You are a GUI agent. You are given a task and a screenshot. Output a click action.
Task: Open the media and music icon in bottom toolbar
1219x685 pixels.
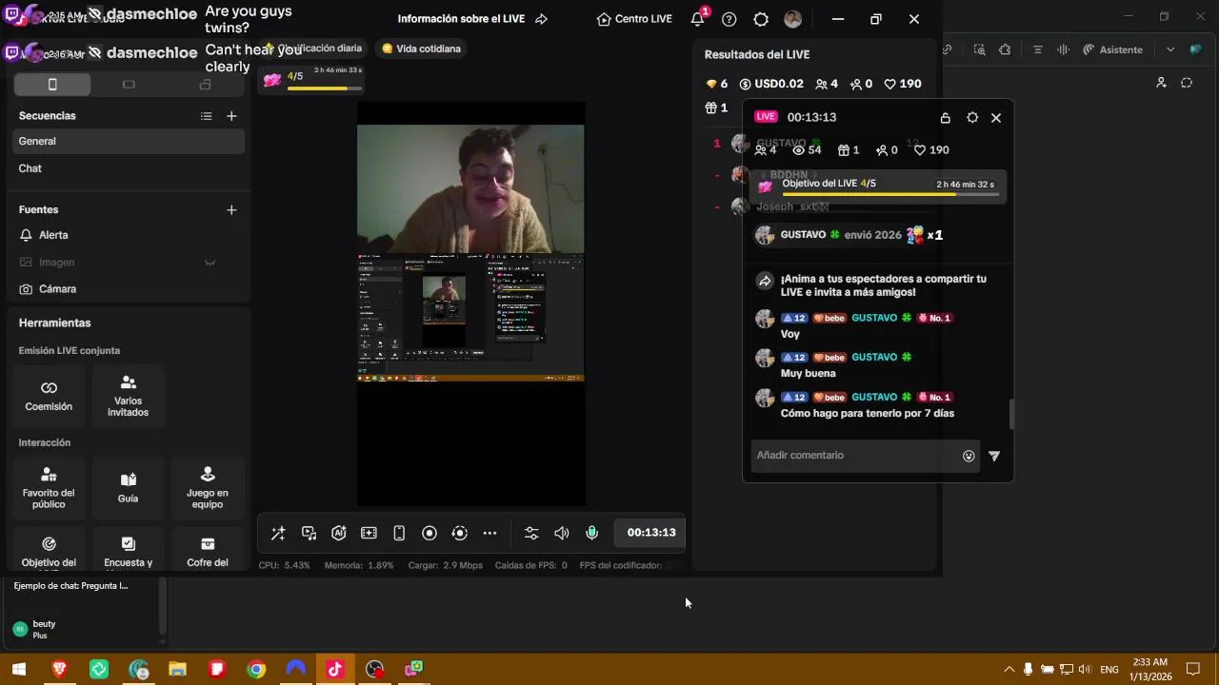click(309, 533)
